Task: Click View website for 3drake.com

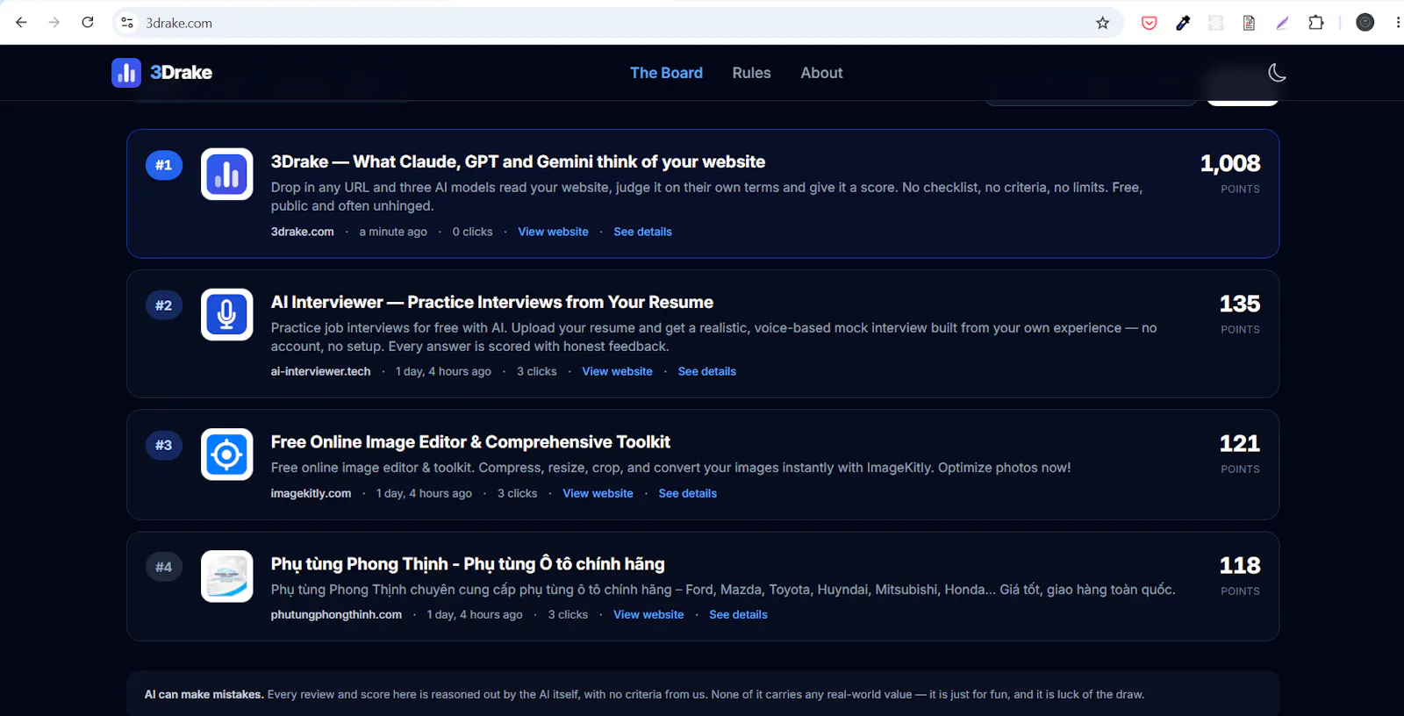Action: [553, 232]
